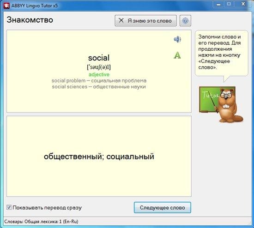The width and height of the screenshot is (254, 228).
Task: Click the green letter A icon
Action: pos(177,55)
